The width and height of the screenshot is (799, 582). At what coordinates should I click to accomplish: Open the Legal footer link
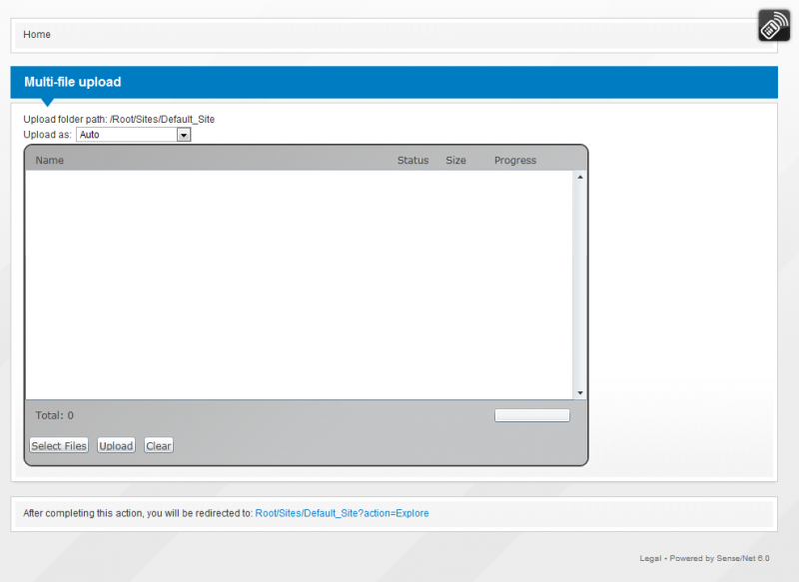coord(650,559)
